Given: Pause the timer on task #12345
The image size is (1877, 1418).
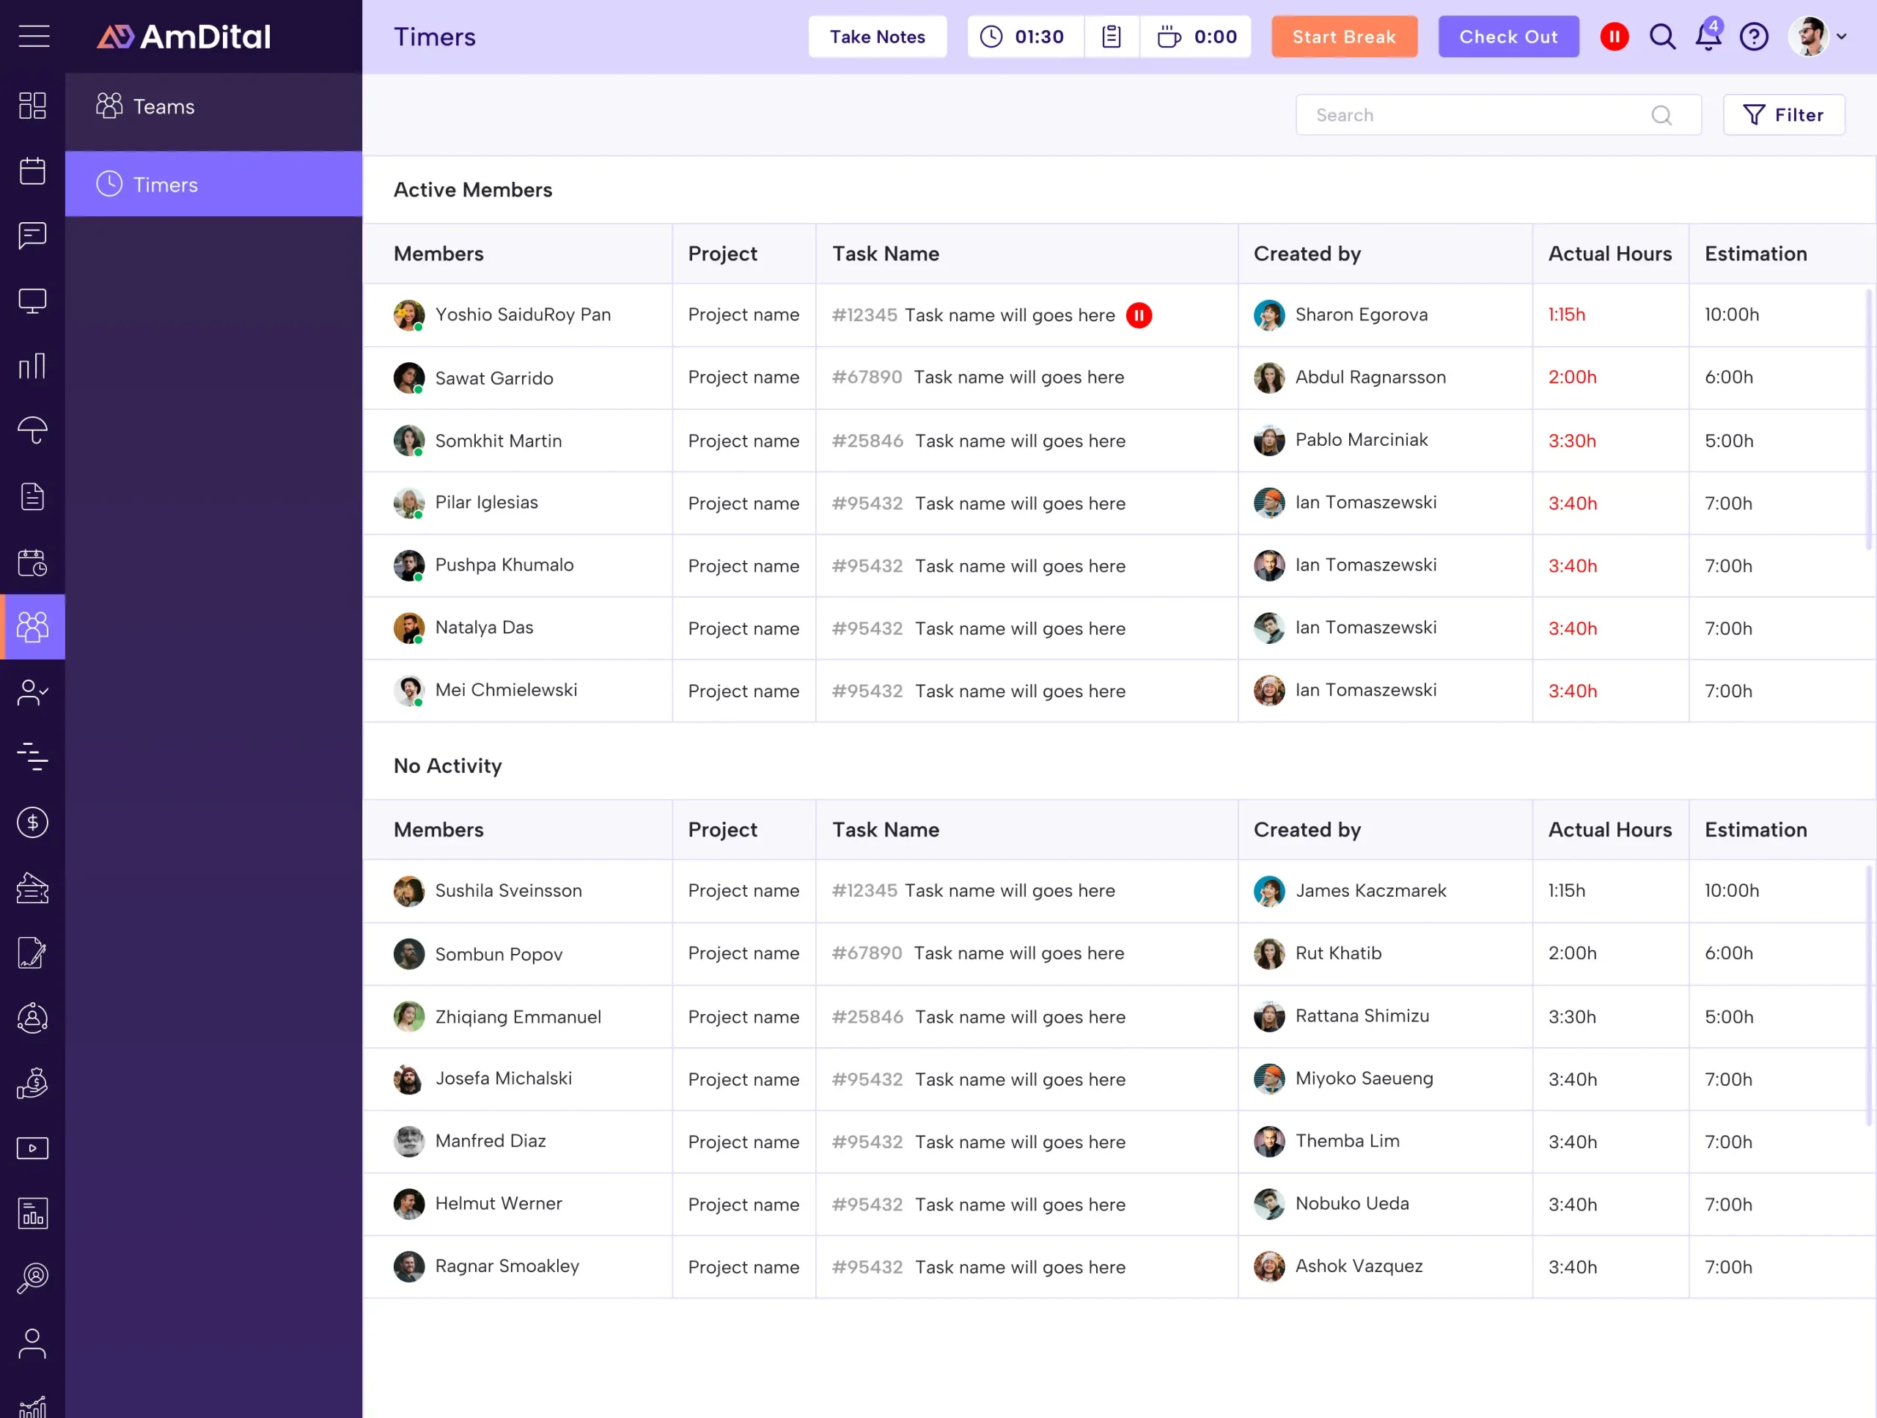Looking at the screenshot, I should [x=1139, y=315].
